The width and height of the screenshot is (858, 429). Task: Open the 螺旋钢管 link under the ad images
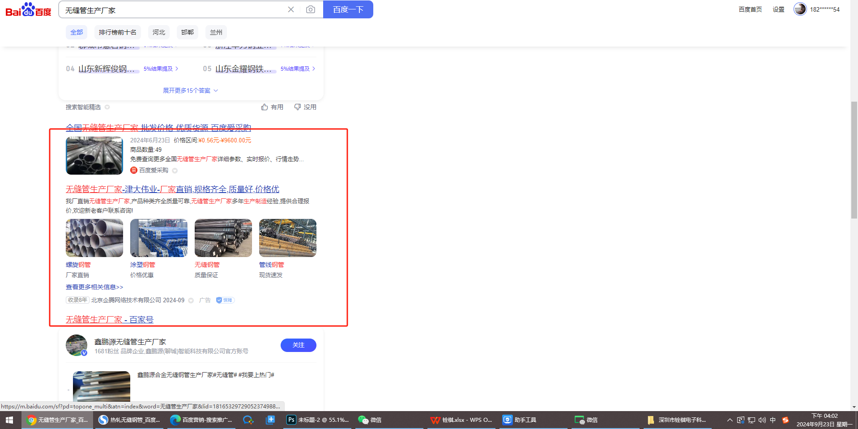click(x=78, y=265)
